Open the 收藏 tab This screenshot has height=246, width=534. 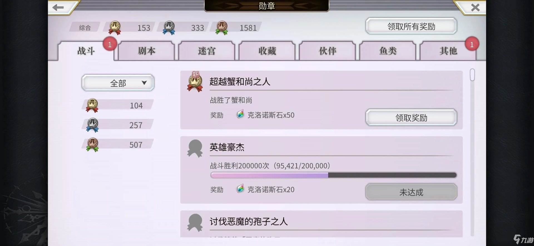(267, 51)
